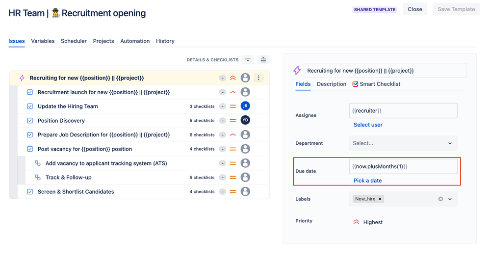
Task: Open the Scheduler tab
Action: [x=74, y=41]
